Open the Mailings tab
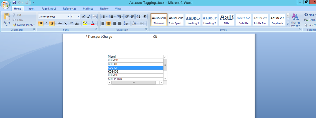316x118 pixels. 88,9
